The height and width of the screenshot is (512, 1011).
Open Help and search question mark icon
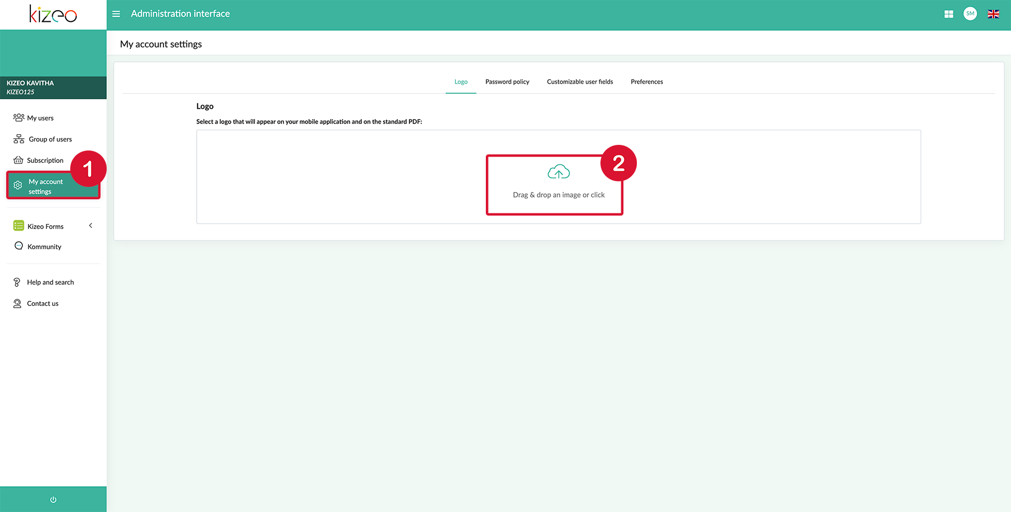coord(17,282)
